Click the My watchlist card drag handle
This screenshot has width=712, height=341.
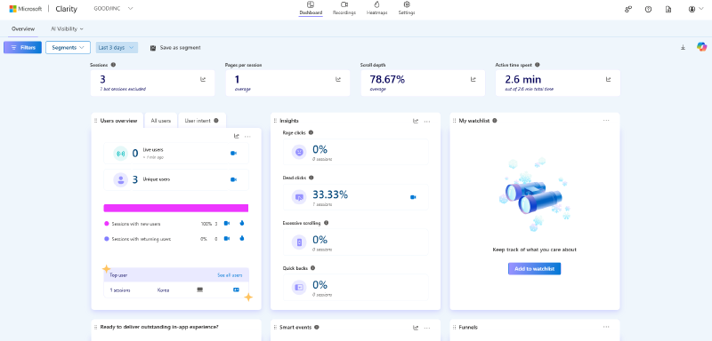click(455, 121)
